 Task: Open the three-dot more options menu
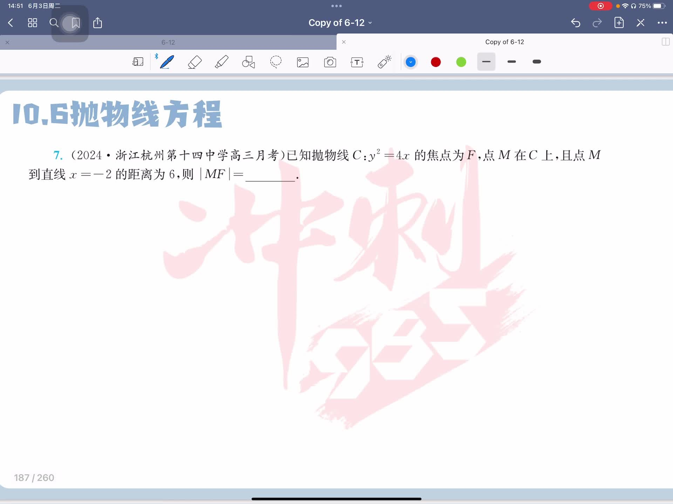tap(662, 23)
